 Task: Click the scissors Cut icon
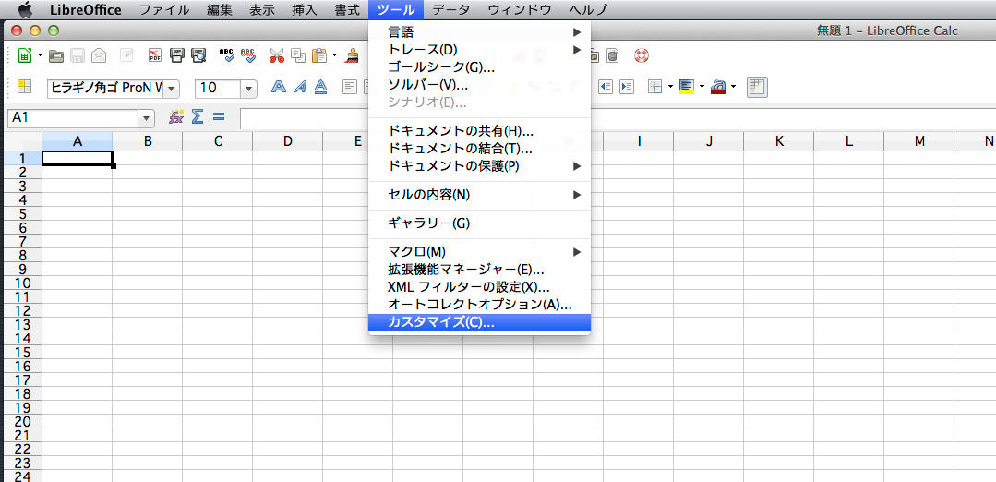(x=276, y=56)
